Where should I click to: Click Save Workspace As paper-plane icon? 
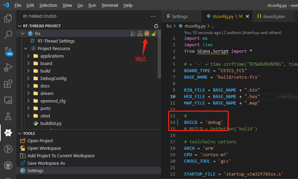coord(23,163)
